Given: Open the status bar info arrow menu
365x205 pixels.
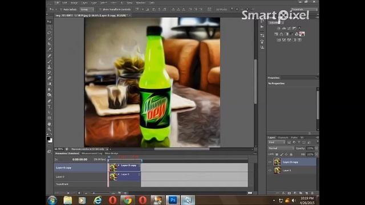Looking at the screenshot, I should tap(107, 149).
